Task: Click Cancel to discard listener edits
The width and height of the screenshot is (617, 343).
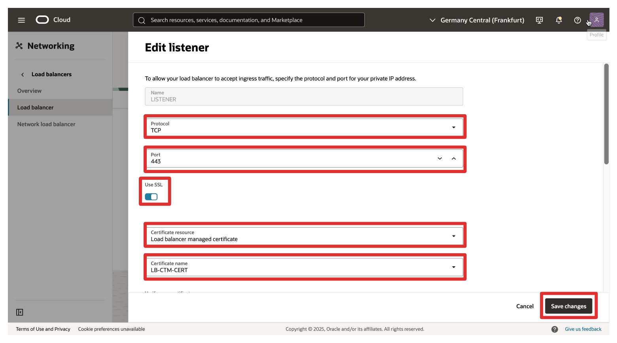Action: coord(525,306)
